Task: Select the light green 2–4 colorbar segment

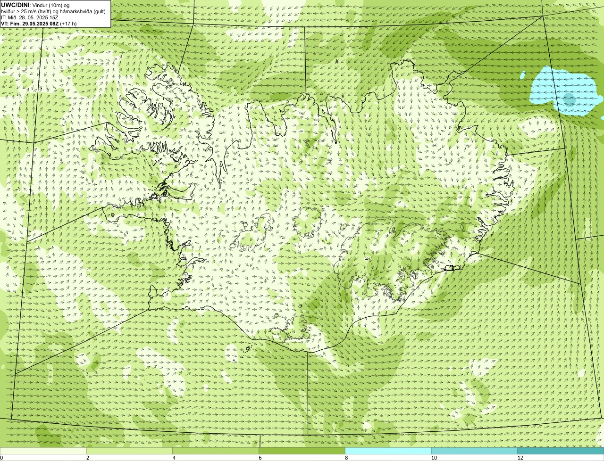Action: 130,451
